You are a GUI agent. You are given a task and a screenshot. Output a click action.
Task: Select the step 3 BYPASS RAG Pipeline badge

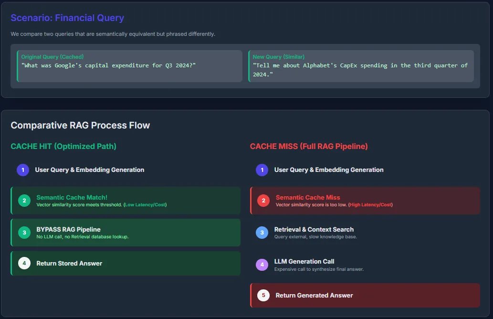24,232
